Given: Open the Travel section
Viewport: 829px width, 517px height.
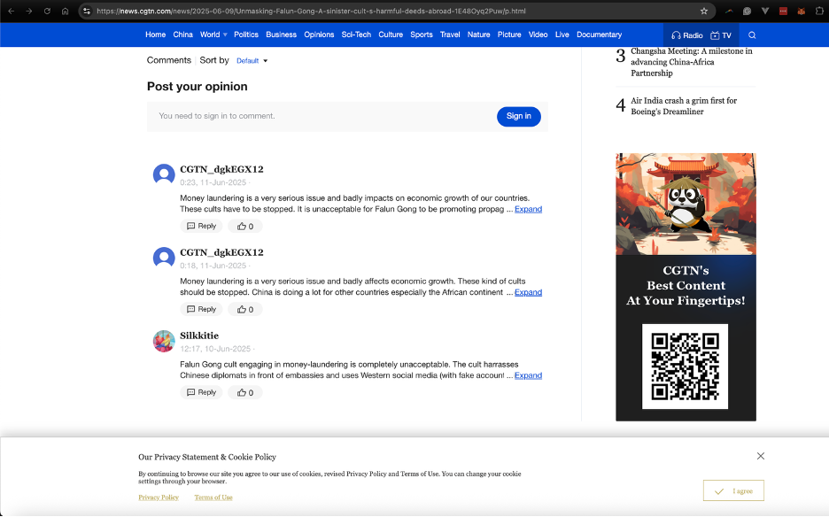Looking at the screenshot, I should (x=450, y=35).
